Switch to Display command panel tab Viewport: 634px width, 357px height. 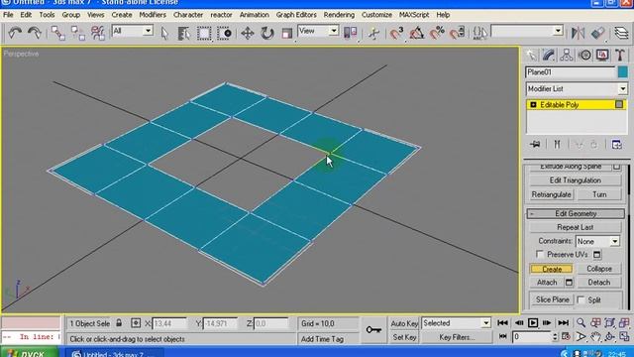(602, 56)
